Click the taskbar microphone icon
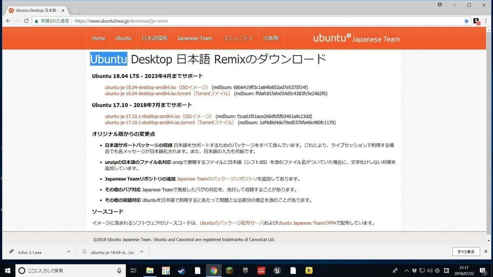 click(x=119, y=270)
